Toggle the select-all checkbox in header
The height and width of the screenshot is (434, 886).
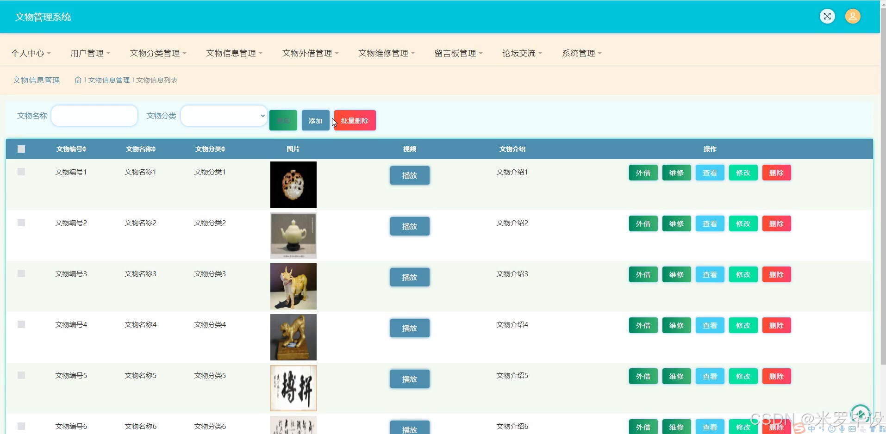click(x=21, y=149)
